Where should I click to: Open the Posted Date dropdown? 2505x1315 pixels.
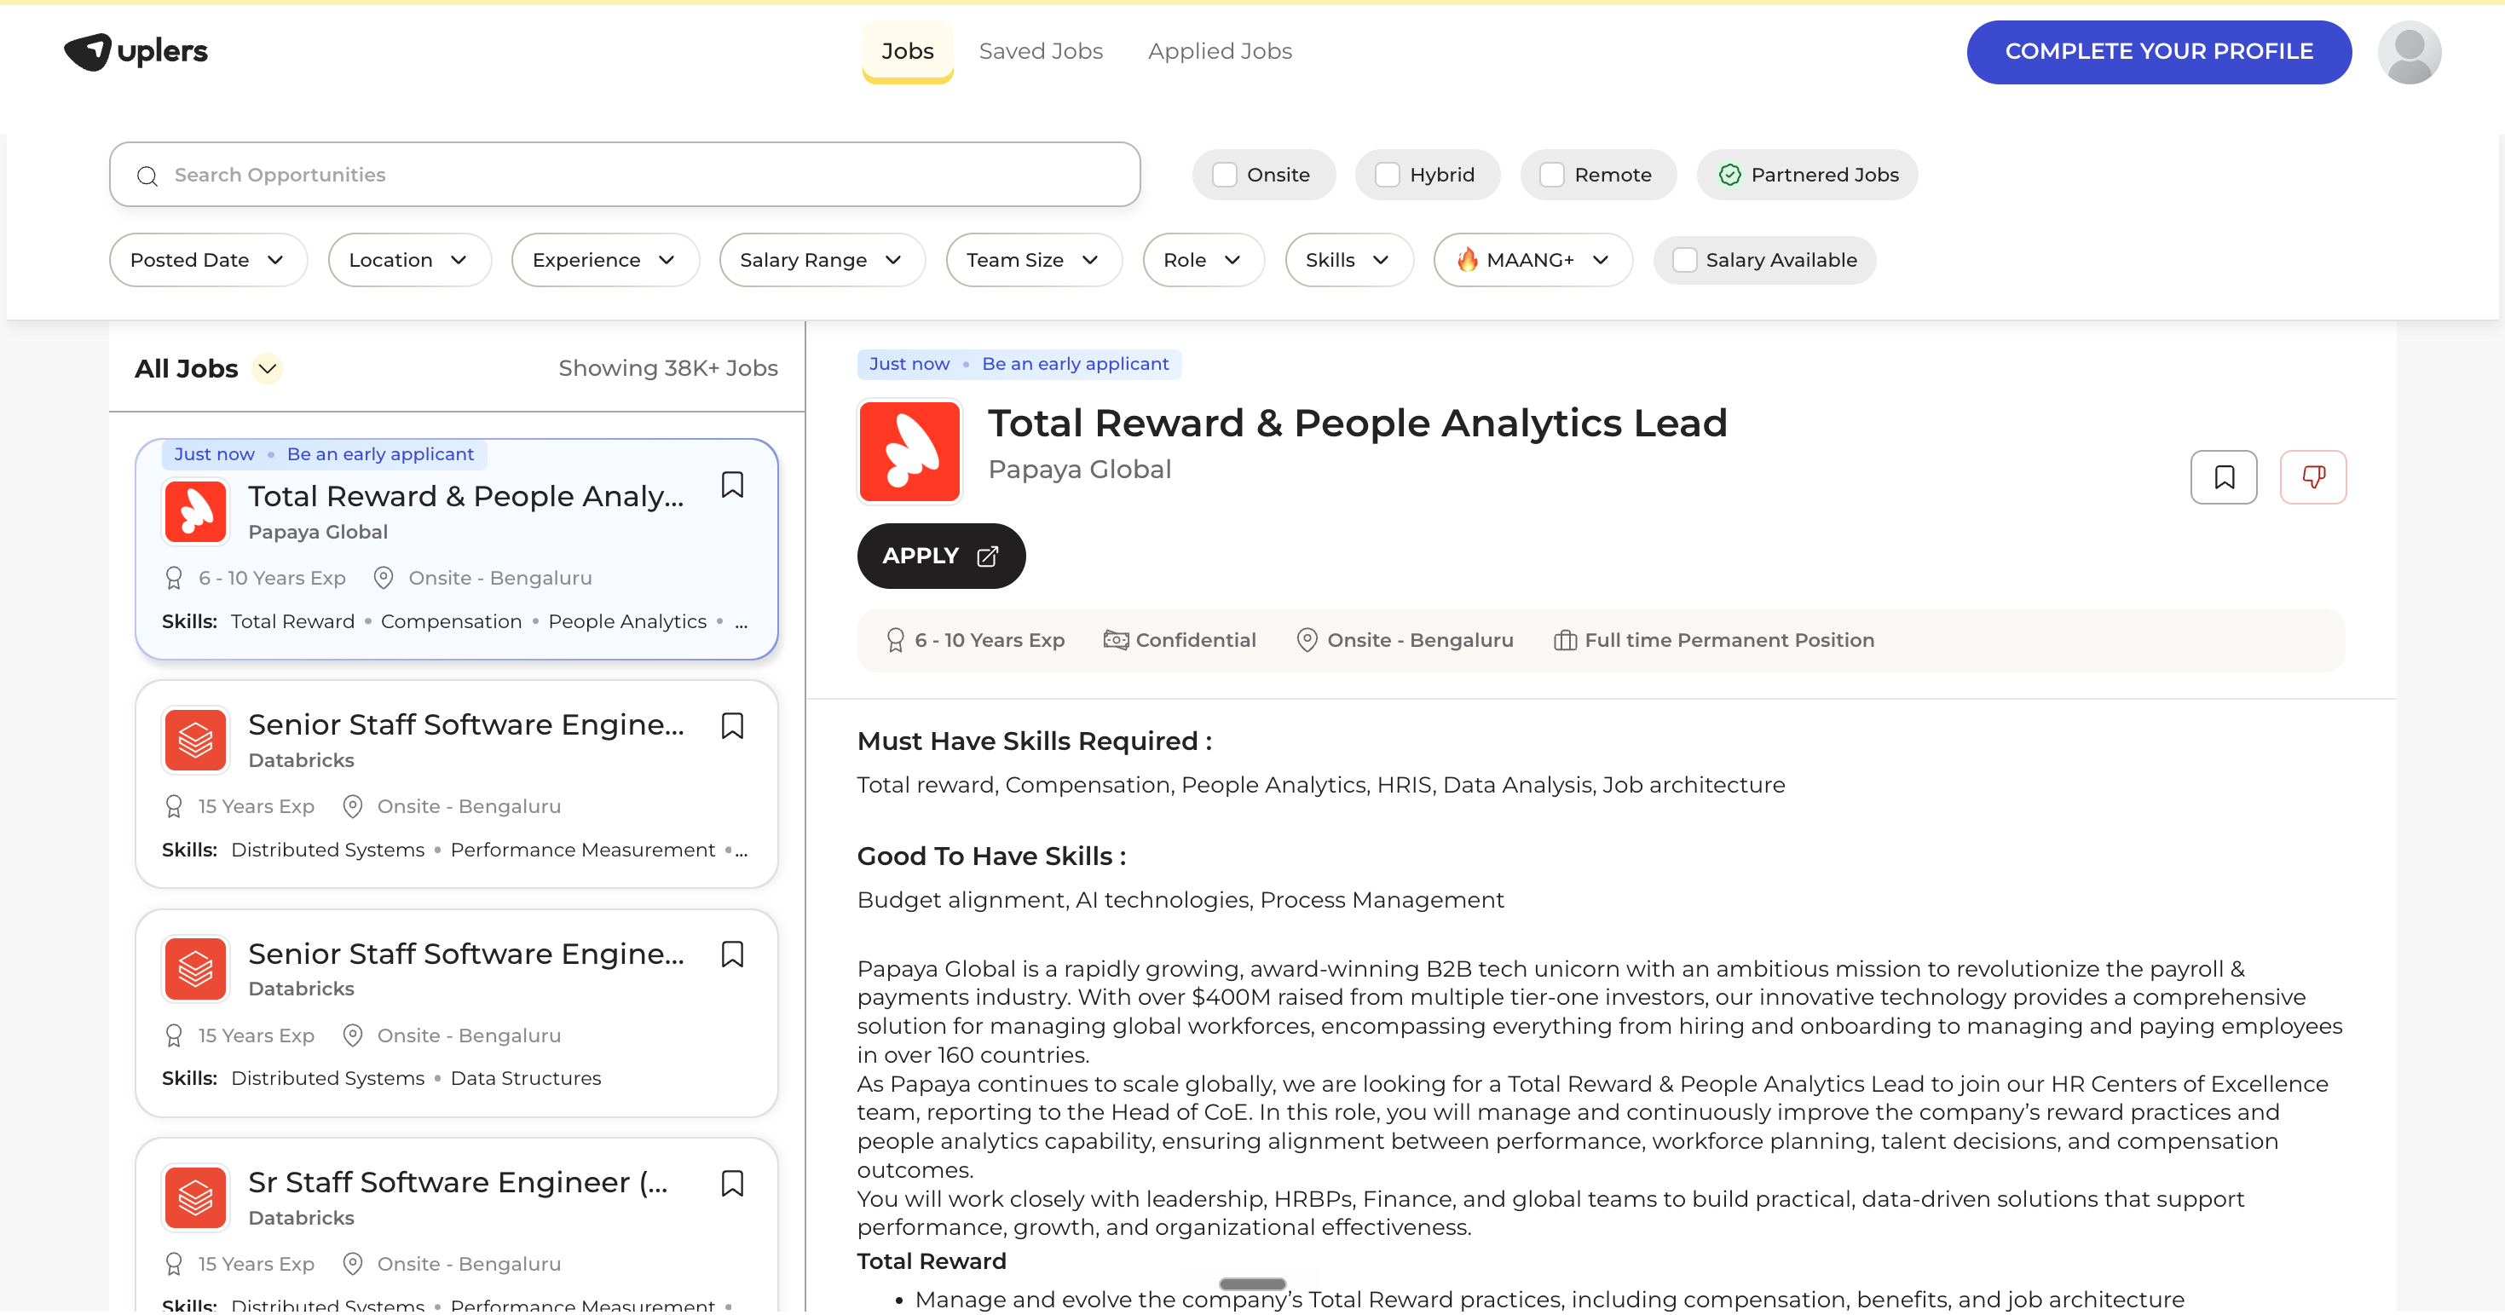pyautogui.click(x=208, y=260)
